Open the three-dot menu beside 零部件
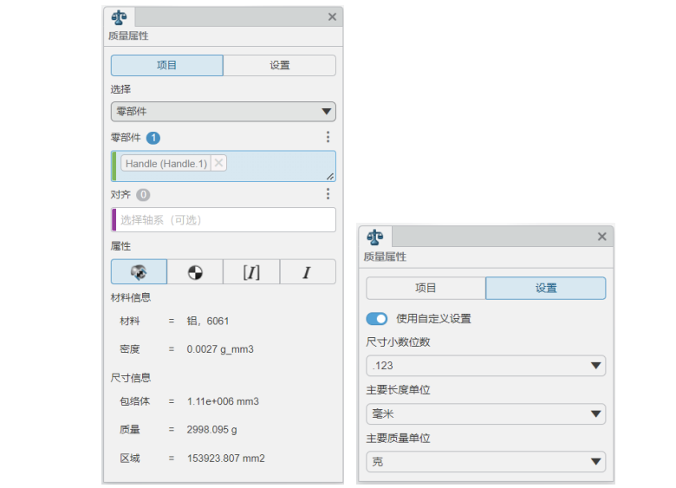 coord(328,137)
